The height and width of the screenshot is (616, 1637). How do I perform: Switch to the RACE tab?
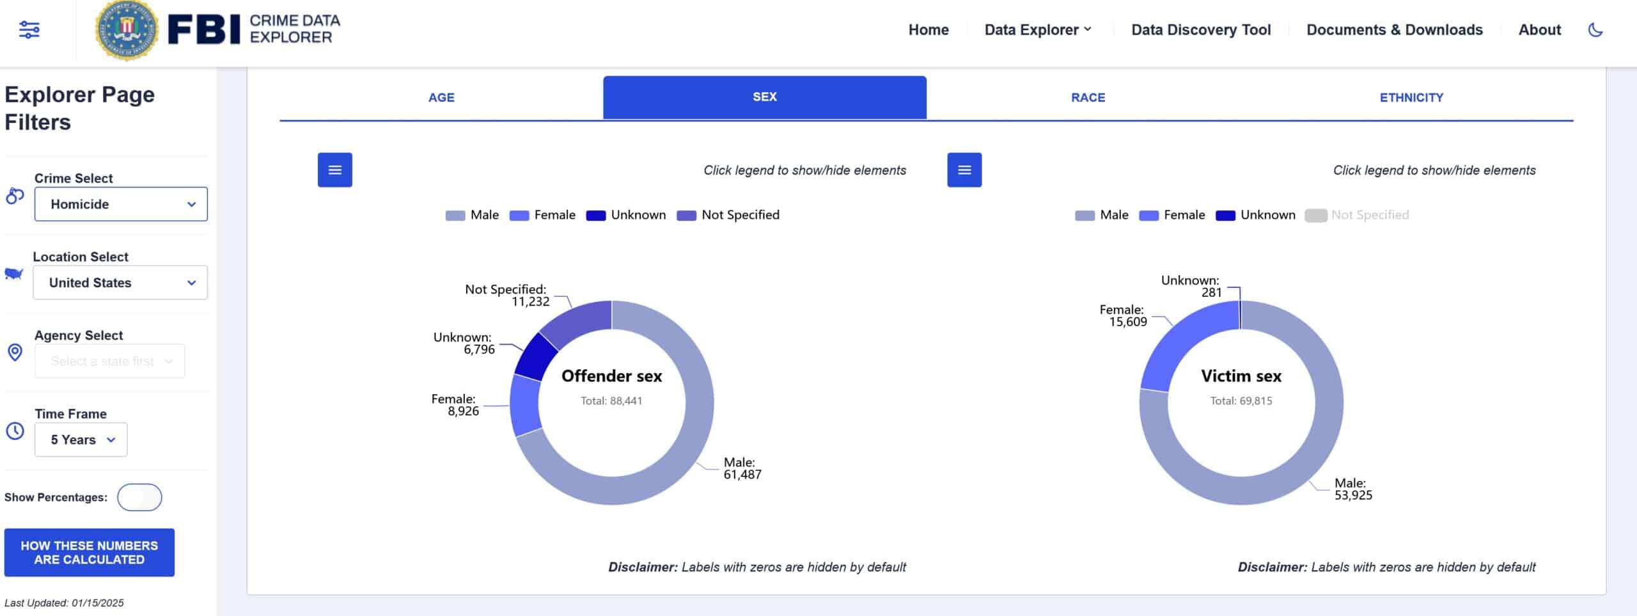tap(1088, 98)
